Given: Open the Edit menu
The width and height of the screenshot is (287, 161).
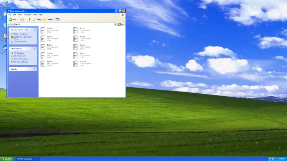Looking at the screenshot, I should (15, 15).
